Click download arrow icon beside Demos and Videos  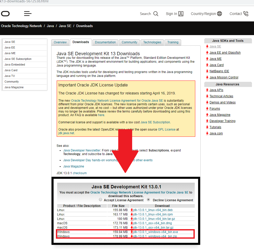[x=207, y=102]
